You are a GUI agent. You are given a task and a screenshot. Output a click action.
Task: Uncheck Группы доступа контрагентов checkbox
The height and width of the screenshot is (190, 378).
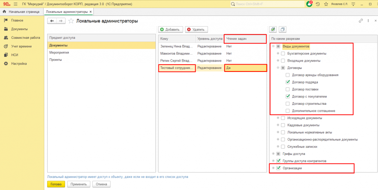coord(278,161)
